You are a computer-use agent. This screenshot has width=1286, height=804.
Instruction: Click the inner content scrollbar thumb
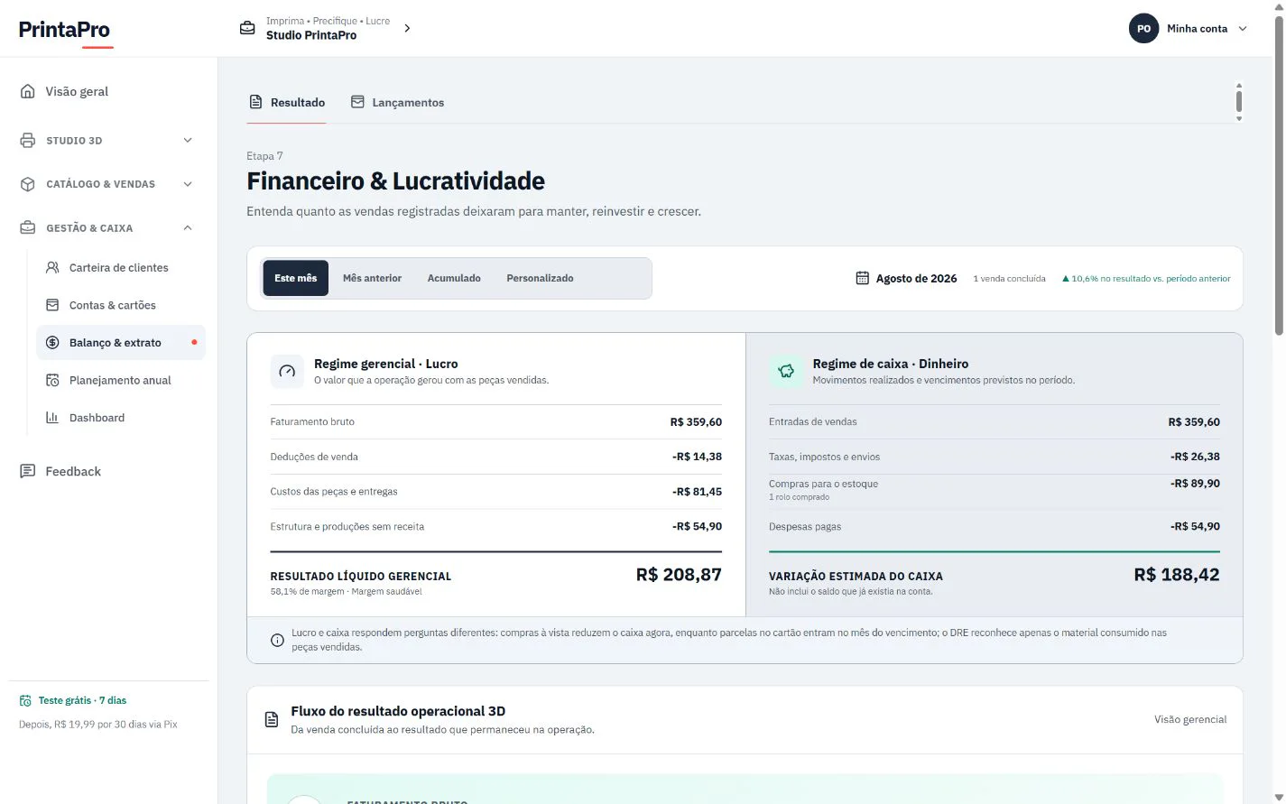click(x=1239, y=101)
